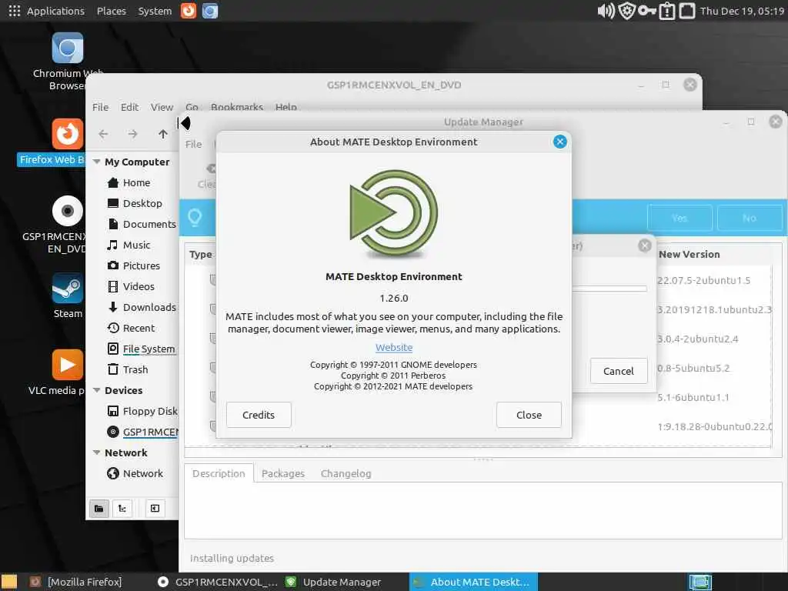Collapse Network section in sidebar

[x=96, y=452]
